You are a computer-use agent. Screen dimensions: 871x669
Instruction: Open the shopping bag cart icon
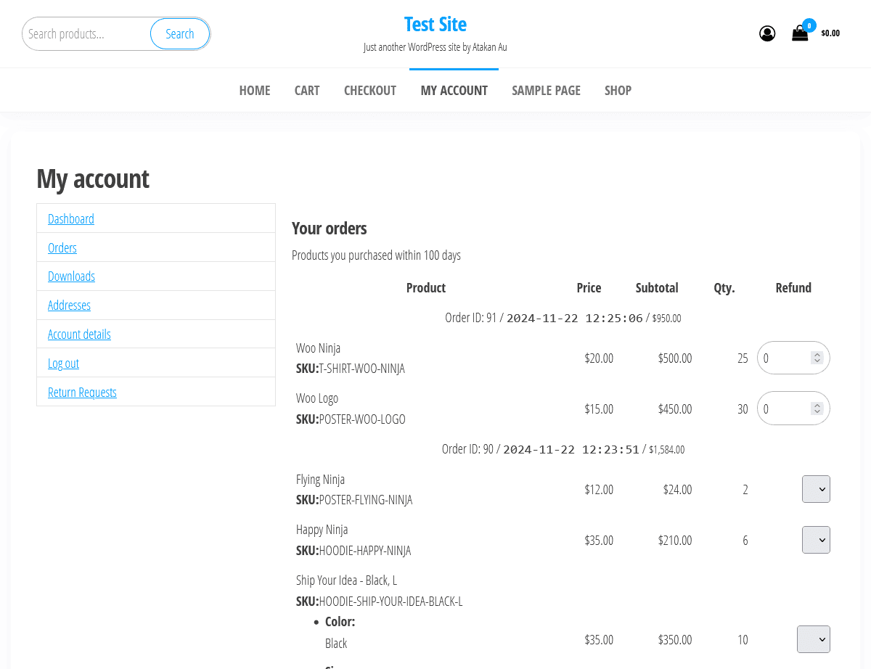click(800, 33)
